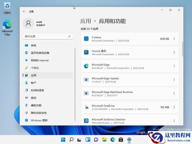
Task: Click the 辅助功能 accessibility icon
Action: tap(26, 105)
